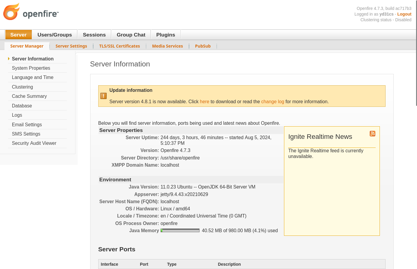The image size is (417, 269).
Task: Click the '/usr/share/openfire' directory value
Action: point(180,158)
